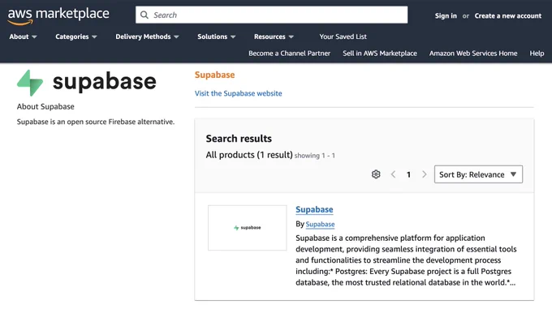Expand the Delivery Methods menu
This screenshot has width=552, height=309.
[147, 36]
